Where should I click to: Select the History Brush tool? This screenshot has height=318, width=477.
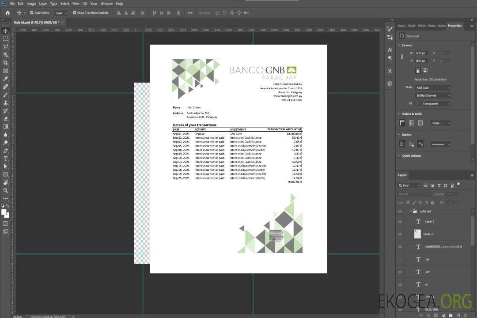click(5, 111)
